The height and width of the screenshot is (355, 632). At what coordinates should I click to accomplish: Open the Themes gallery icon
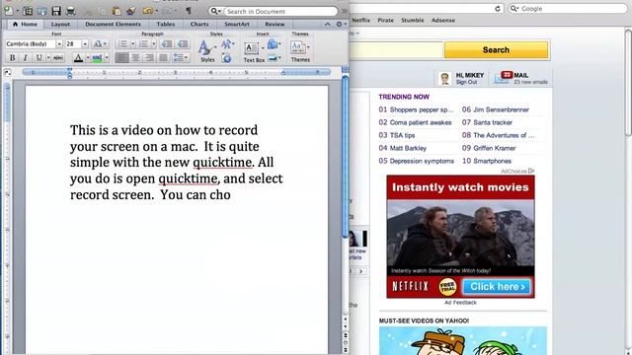pyautogui.click(x=298, y=48)
